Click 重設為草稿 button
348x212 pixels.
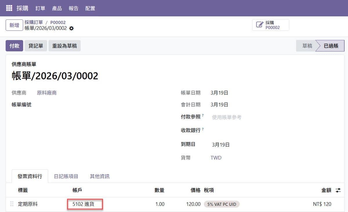click(x=64, y=46)
